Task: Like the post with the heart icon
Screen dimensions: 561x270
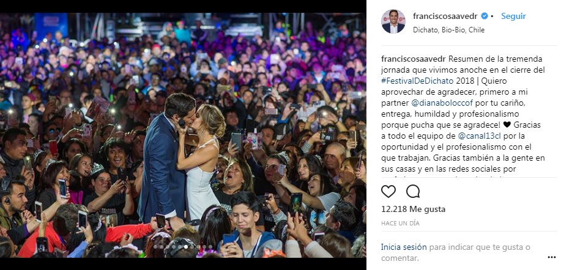Action: pos(388,191)
